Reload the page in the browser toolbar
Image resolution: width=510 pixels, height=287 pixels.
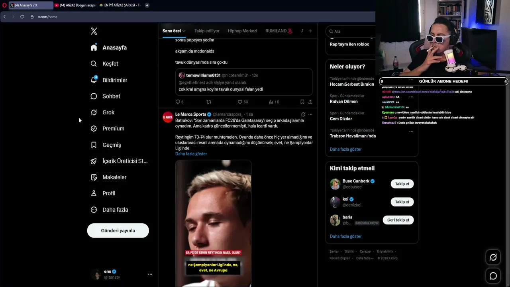(22, 17)
